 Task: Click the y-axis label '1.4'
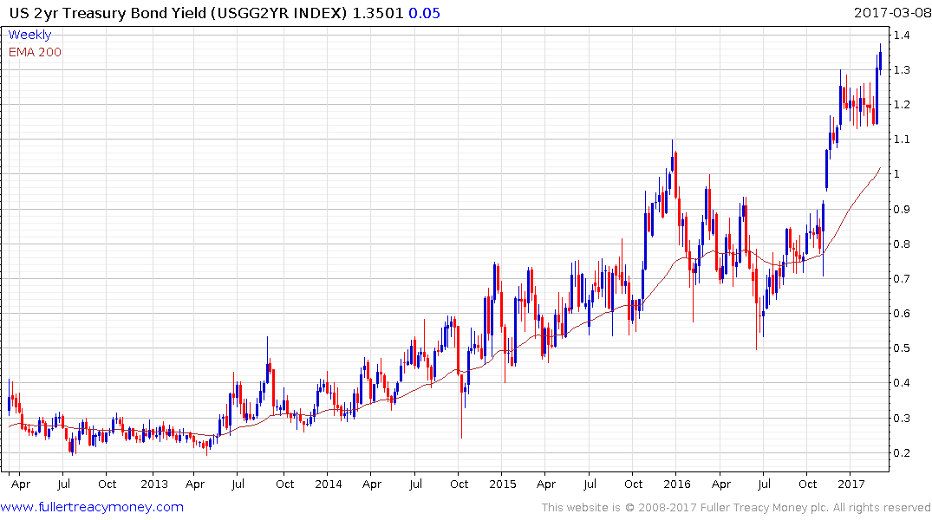pos(902,35)
